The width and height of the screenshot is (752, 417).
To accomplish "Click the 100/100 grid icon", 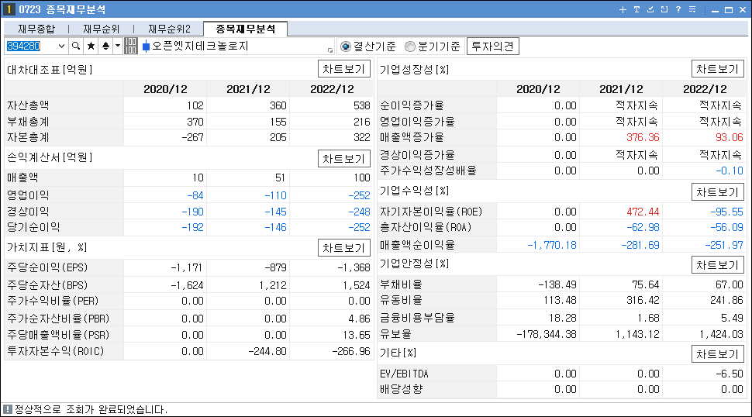I will pyautogui.click(x=130, y=46).
